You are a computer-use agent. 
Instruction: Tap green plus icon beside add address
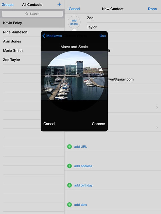[x=69, y=166]
